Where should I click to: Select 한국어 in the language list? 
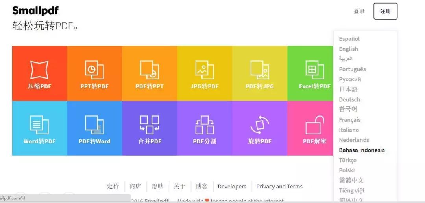pyautogui.click(x=348, y=109)
